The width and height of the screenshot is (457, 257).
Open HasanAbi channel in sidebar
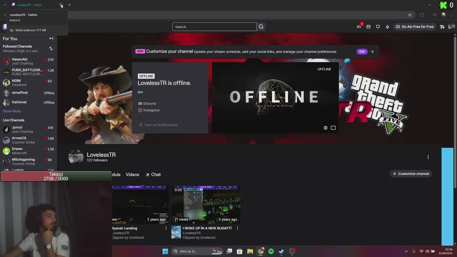(29, 61)
